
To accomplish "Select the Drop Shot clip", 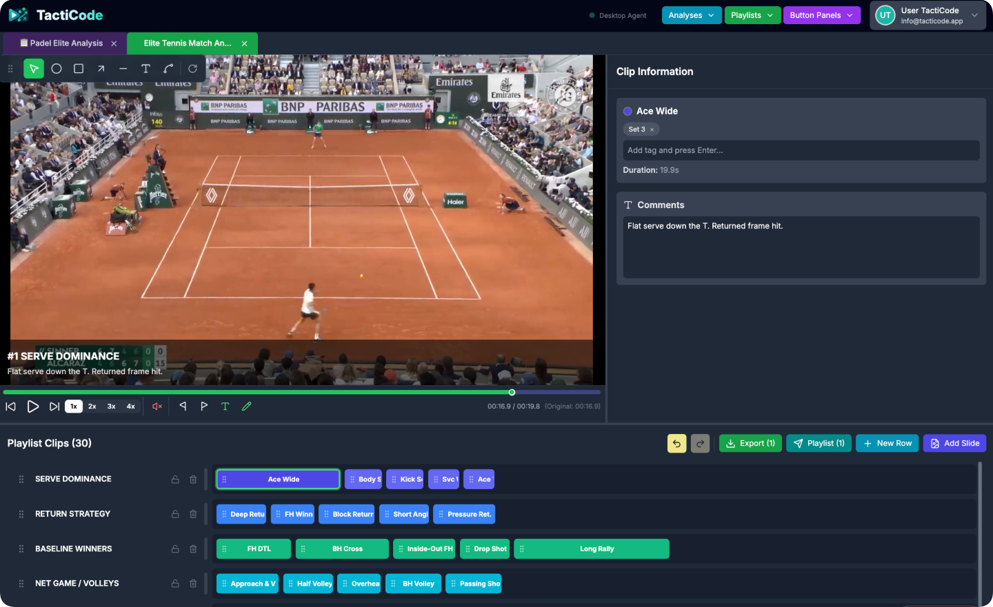I will [x=485, y=549].
